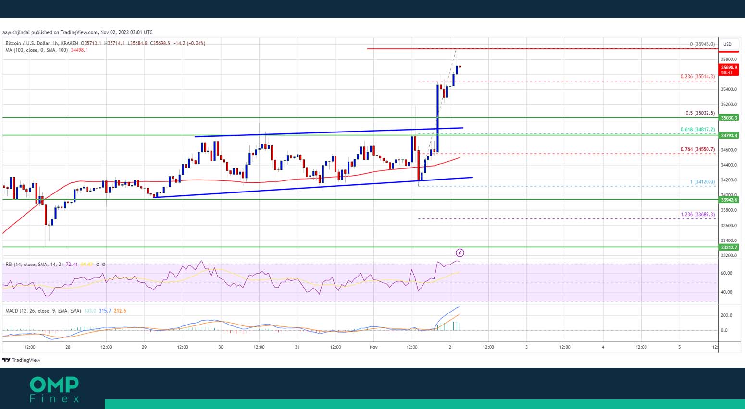The height and width of the screenshot is (409, 745).
Task: Click the date label 28 on the time axis
Action: coord(68,347)
